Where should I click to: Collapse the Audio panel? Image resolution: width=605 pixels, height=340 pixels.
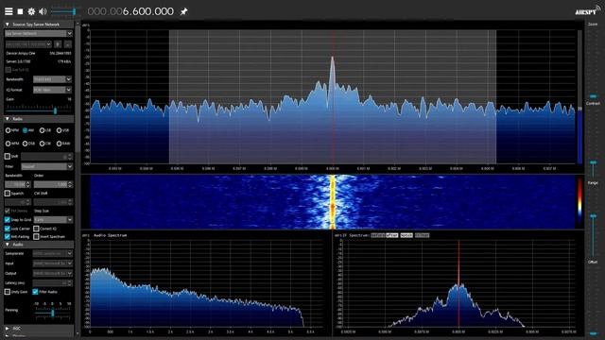click(x=7, y=245)
